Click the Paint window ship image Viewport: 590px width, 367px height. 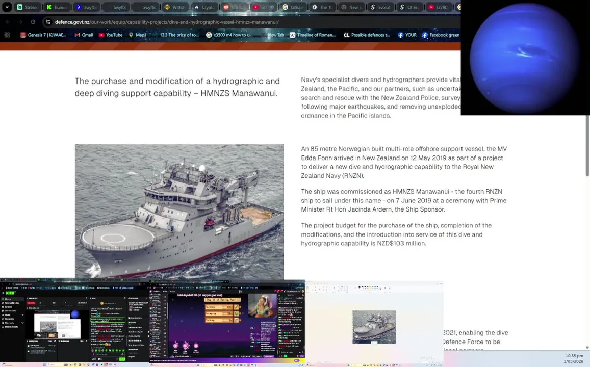click(374, 327)
